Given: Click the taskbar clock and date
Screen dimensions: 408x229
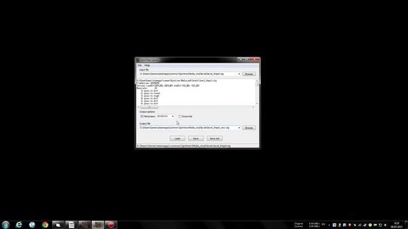Looking at the screenshot, I should coord(397,225).
